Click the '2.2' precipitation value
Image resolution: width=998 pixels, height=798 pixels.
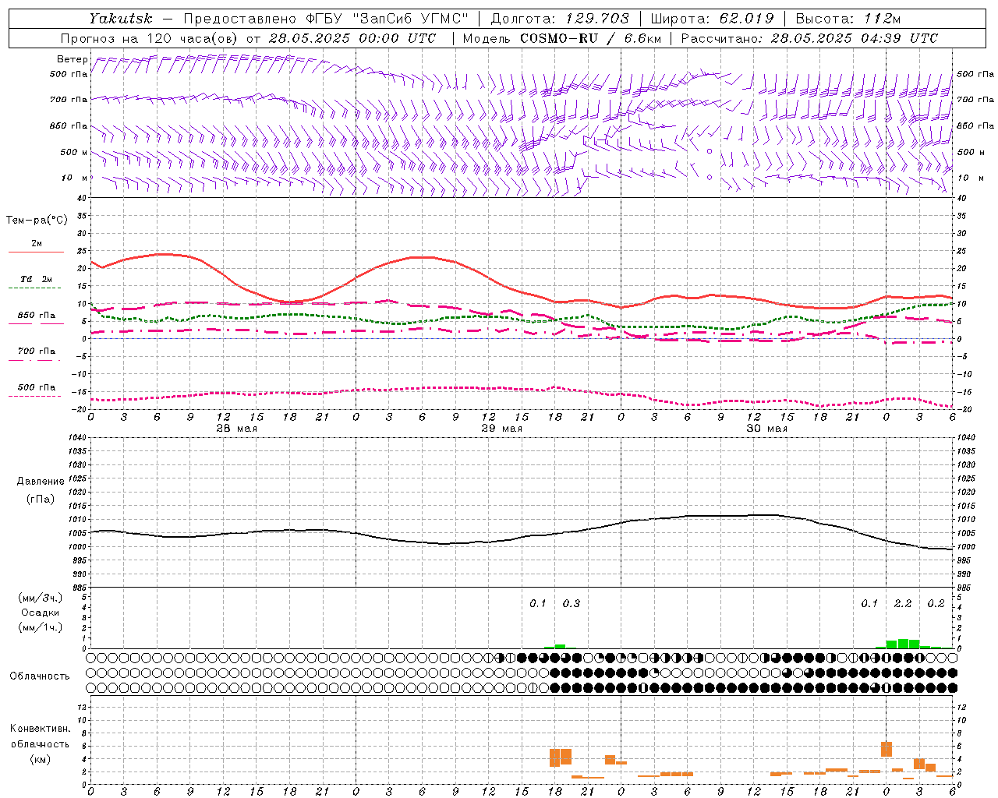[903, 603]
